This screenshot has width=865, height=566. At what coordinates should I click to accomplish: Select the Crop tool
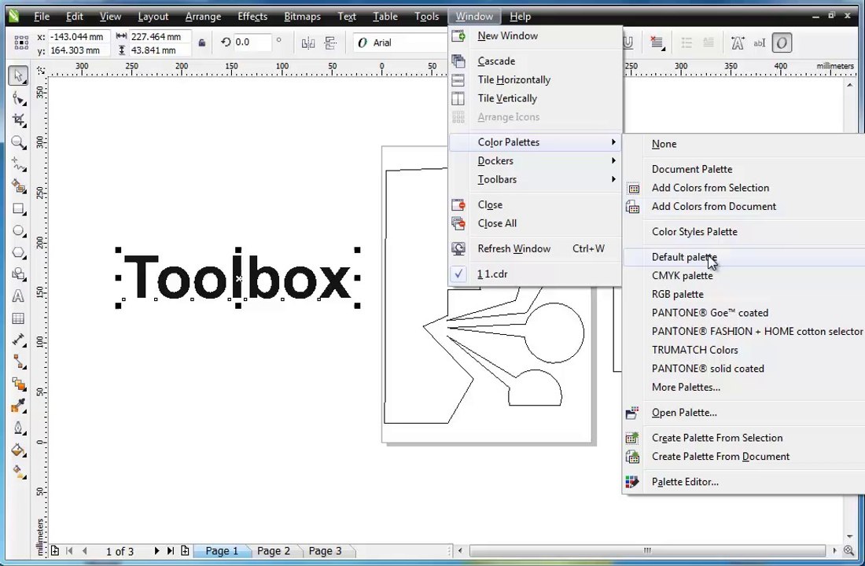(18, 120)
